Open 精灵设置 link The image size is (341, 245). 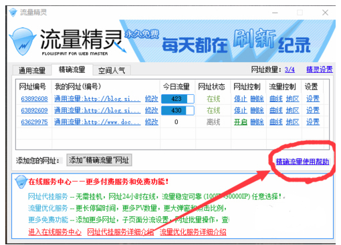320,69
